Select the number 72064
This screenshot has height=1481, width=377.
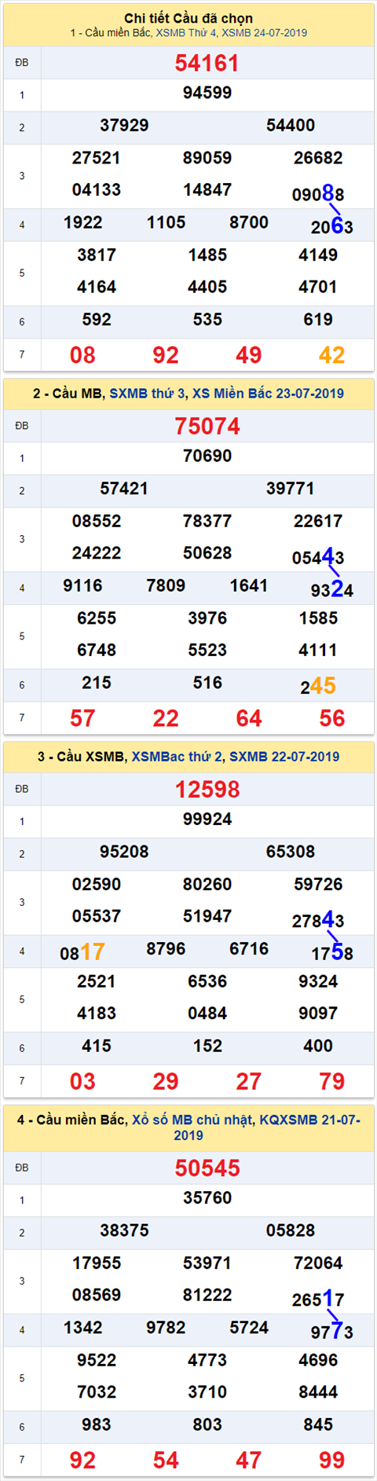[318, 1263]
